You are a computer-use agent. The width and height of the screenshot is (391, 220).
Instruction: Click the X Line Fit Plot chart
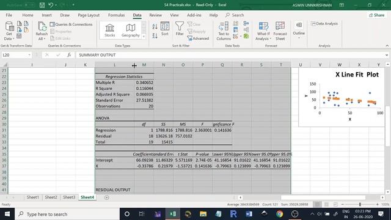click(x=342, y=97)
